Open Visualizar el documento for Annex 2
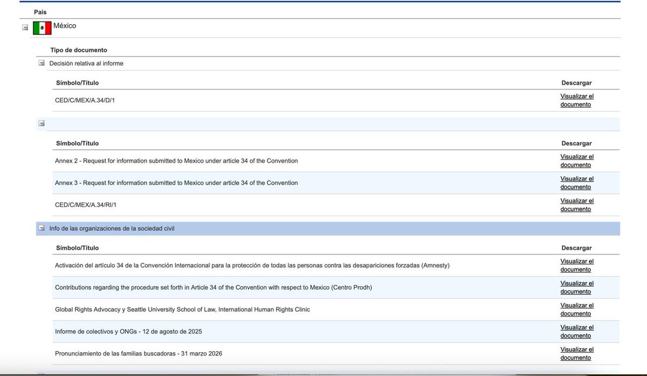 tap(577, 161)
